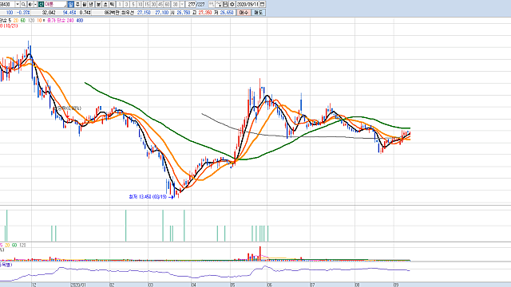This screenshot has height=287, width=511.
Task: Select the orange 20 moving average legend label
Action: (16, 21)
